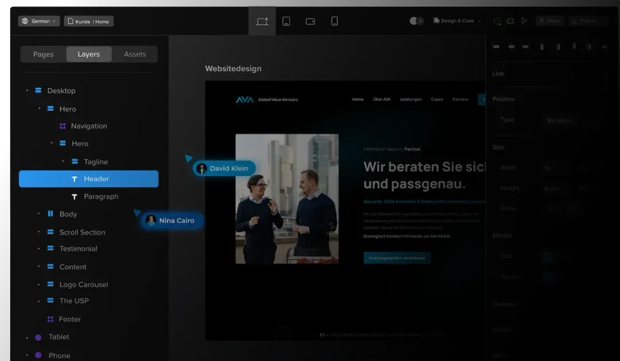
Task: Click the align left icon
Action: pyautogui.click(x=496, y=46)
